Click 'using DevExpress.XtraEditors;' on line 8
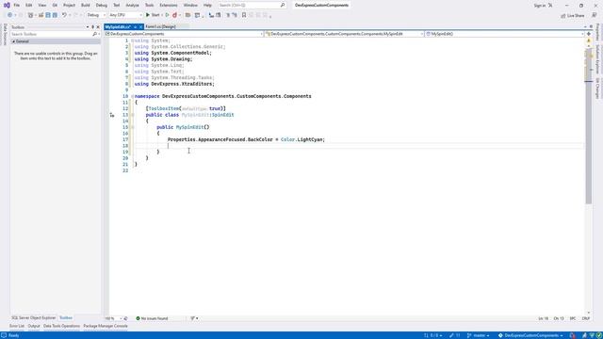The height and width of the screenshot is (339, 603). click(x=174, y=84)
